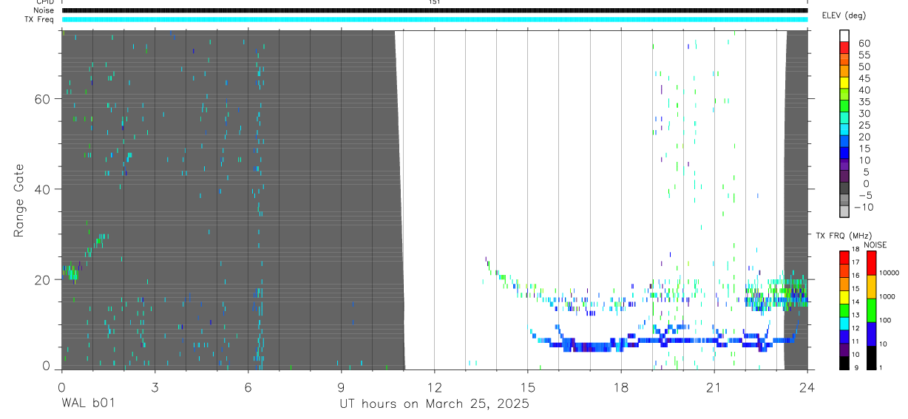Click ELEV scale label "45"
Viewport: 908px width, 419px height.
click(x=864, y=78)
